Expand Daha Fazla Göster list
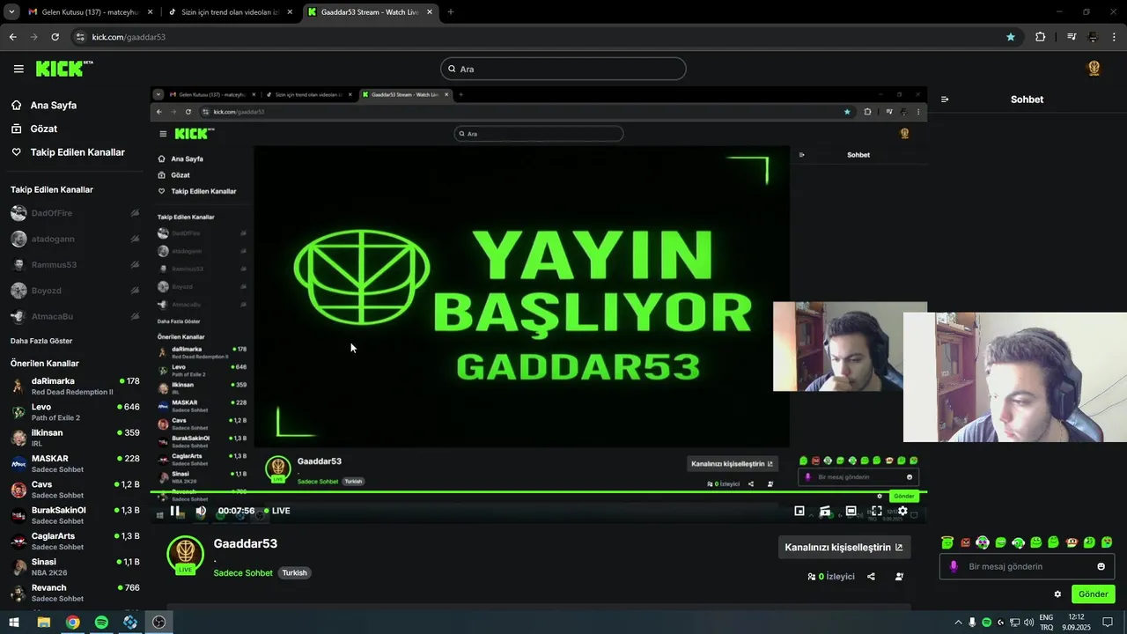Viewport: 1127px width, 634px height. point(41,341)
